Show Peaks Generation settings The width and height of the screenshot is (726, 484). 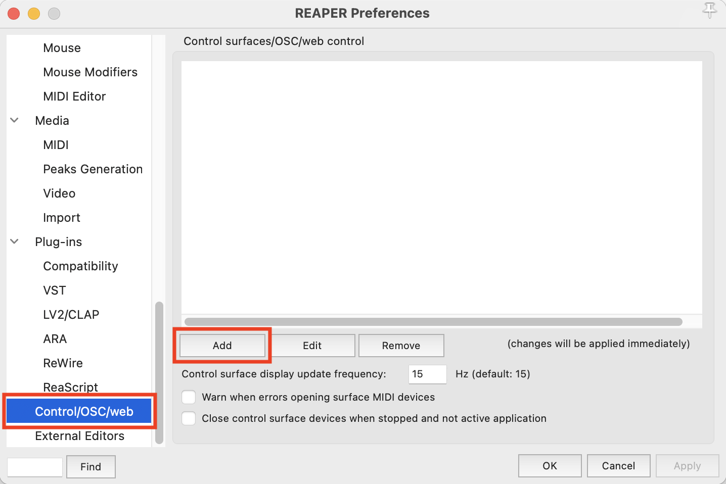[x=93, y=169]
